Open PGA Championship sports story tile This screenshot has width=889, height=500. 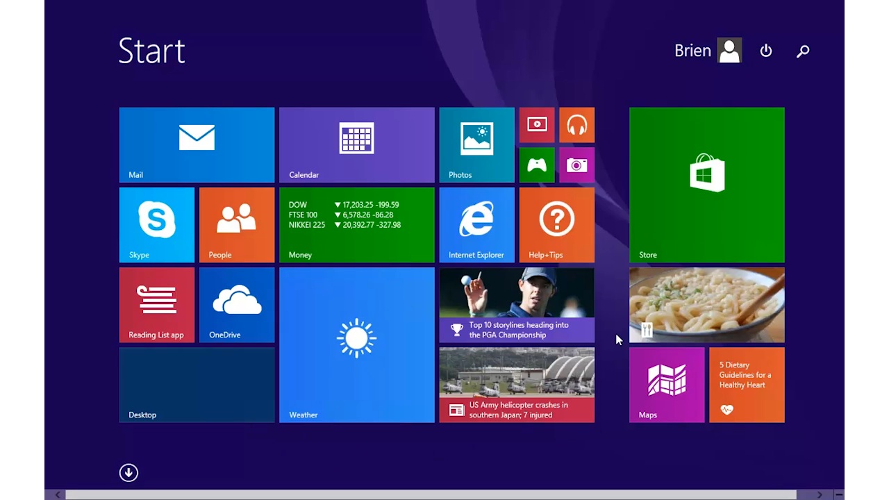coord(517,305)
